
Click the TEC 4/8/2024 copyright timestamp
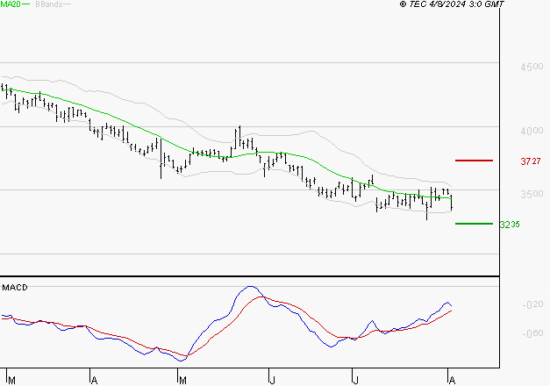pos(452,4)
